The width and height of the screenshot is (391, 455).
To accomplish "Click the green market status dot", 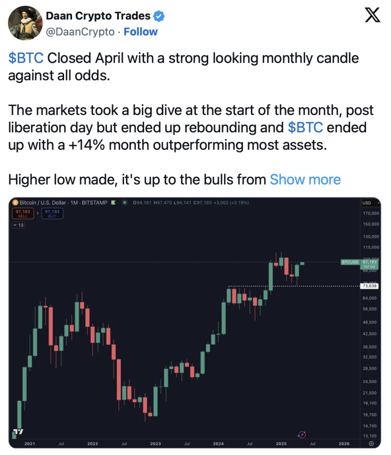I will coord(125,203).
